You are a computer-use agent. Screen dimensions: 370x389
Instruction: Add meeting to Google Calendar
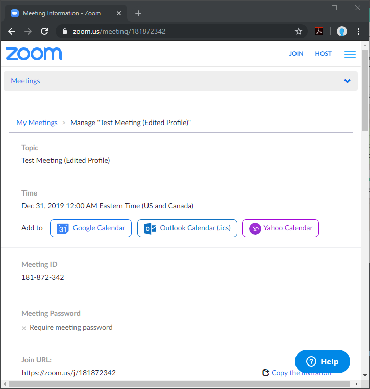[x=91, y=228]
